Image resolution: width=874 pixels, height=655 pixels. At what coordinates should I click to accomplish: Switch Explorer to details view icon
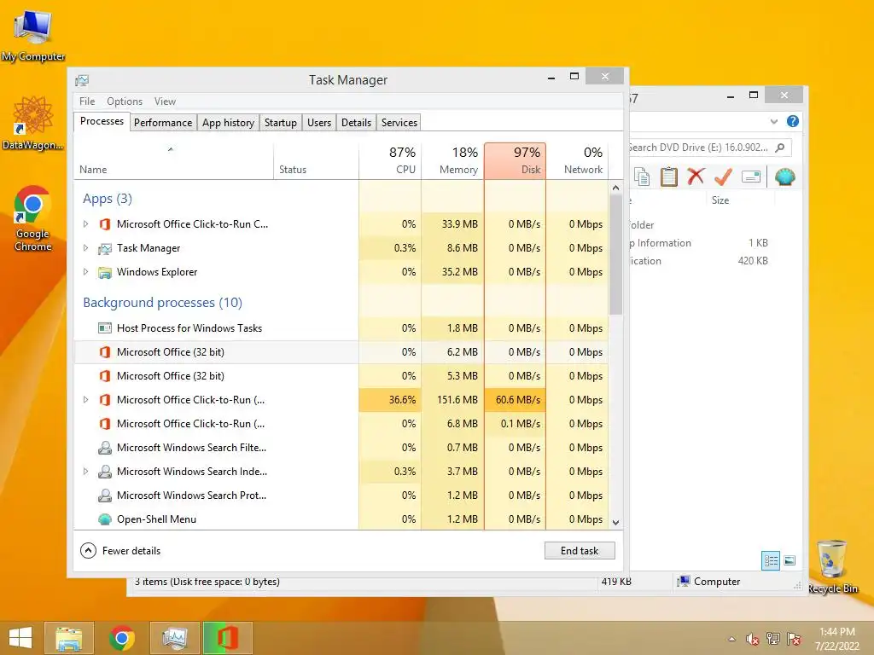click(771, 560)
